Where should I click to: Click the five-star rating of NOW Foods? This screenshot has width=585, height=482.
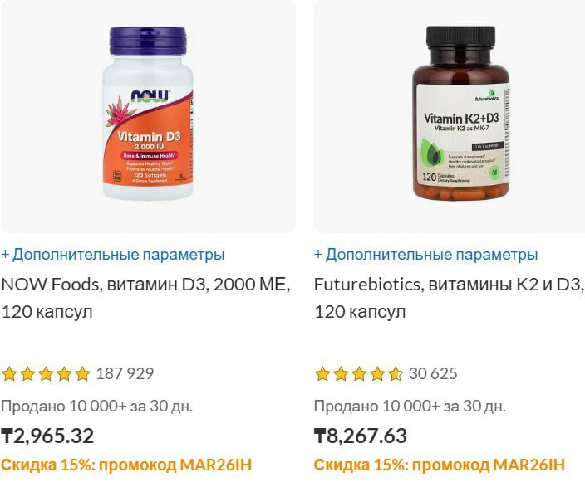tap(46, 373)
